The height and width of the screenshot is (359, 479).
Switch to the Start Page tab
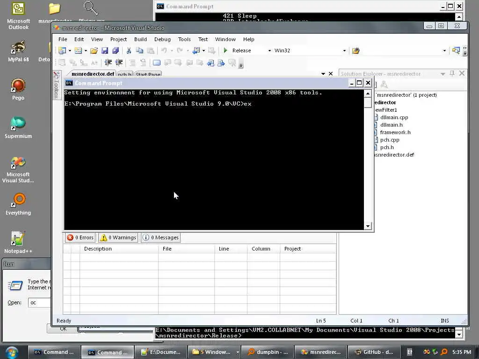[148, 74]
